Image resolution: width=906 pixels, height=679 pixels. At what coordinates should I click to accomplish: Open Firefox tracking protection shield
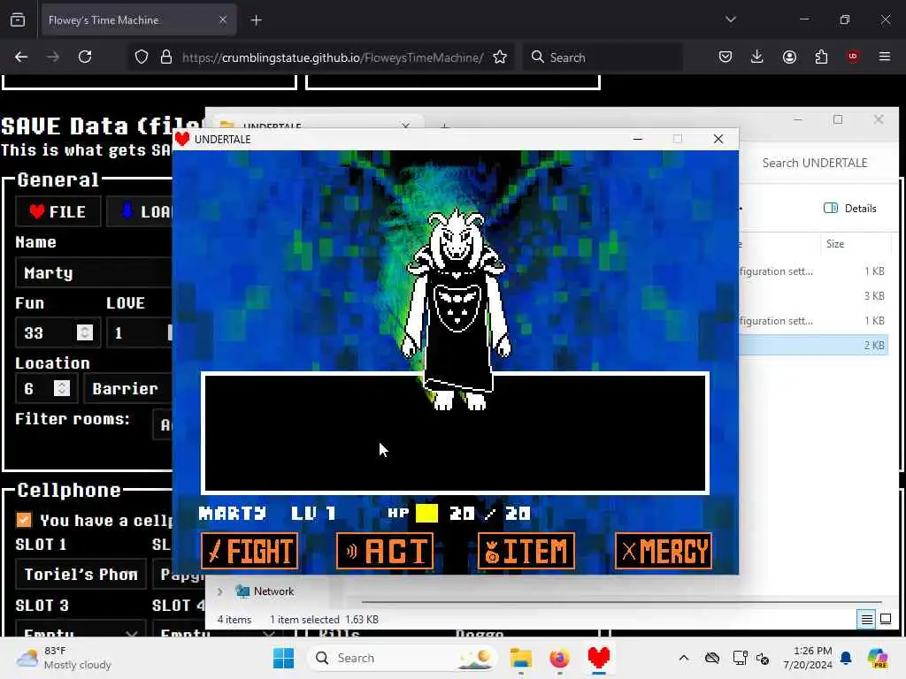tap(142, 57)
